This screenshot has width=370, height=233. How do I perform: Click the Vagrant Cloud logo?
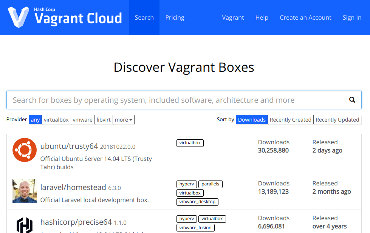(x=65, y=17)
